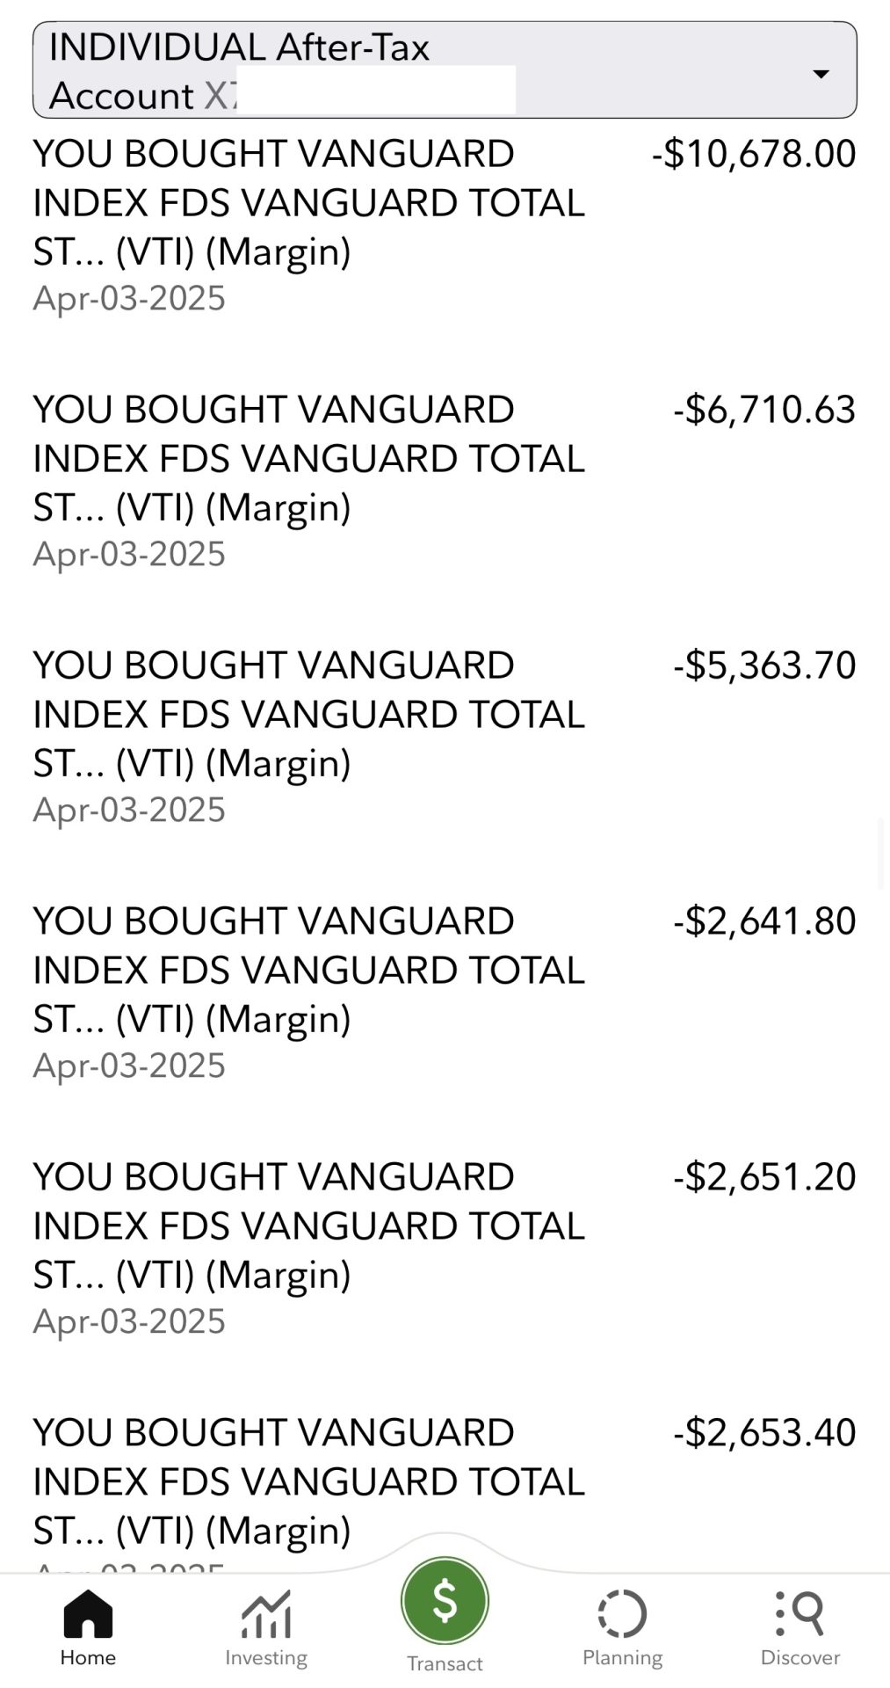Open the -$2,653.40 VTI transaction
Viewport: 890px width, 1688px height.
tap(308, 1482)
